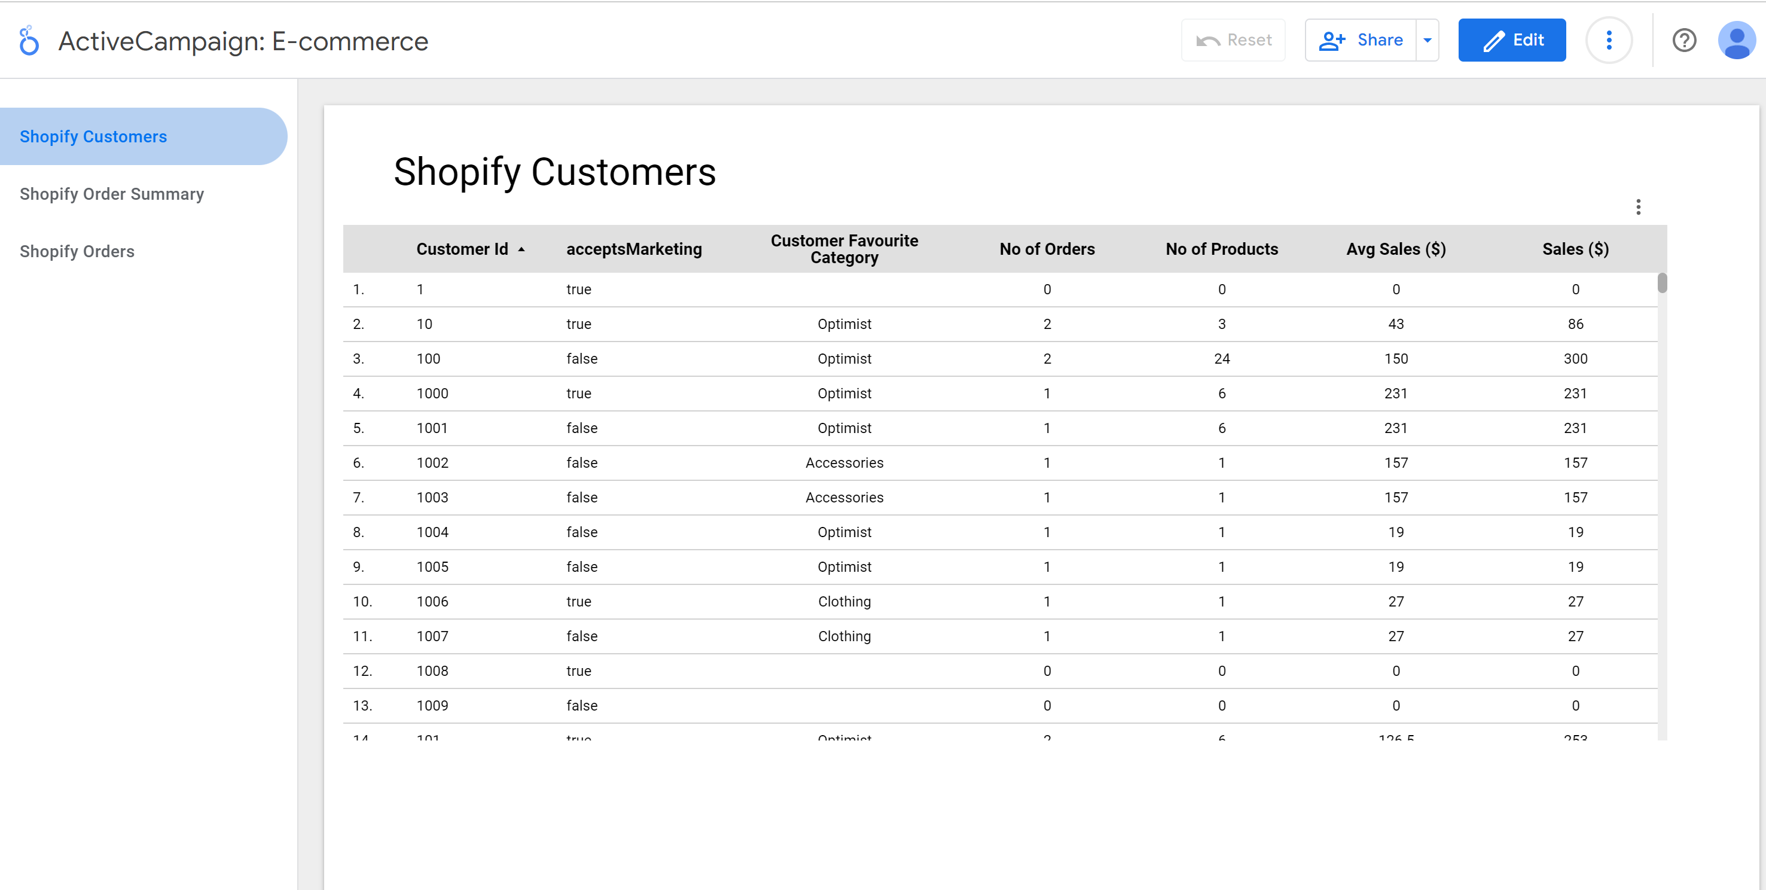Select Customer Id 1003 cell
Image resolution: width=1766 pixels, height=890 pixels.
[432, 497]
